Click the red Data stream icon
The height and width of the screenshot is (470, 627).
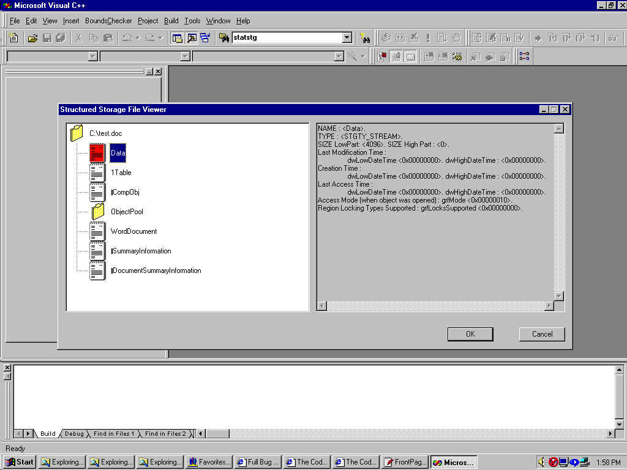pos(97,153)
